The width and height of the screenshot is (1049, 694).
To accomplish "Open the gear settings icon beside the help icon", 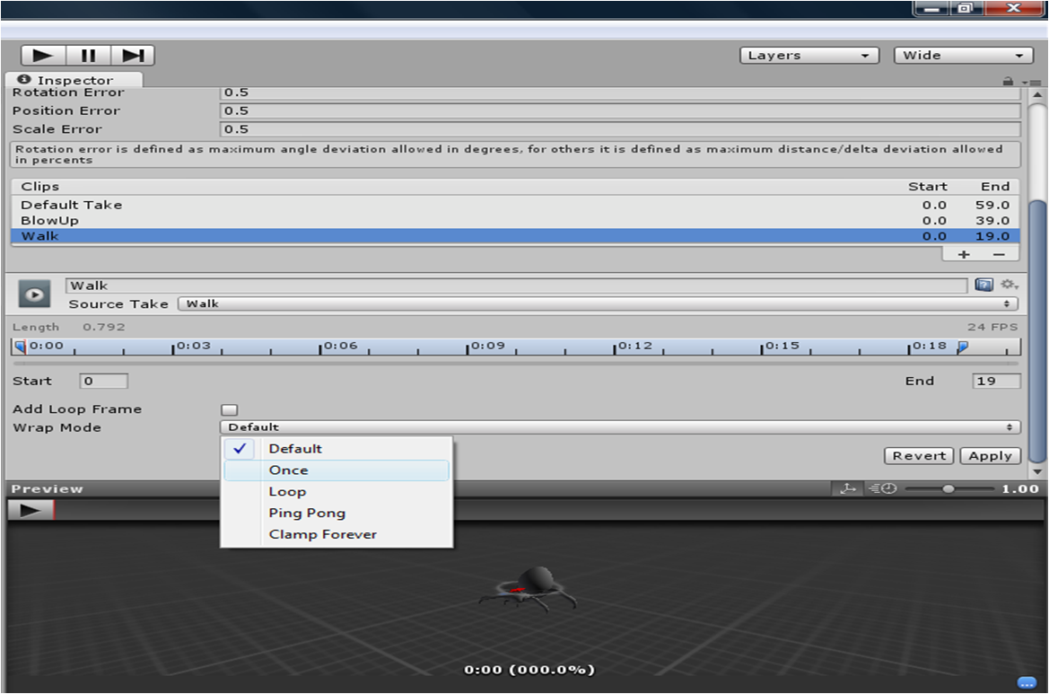I will [x=1009, y=284].
